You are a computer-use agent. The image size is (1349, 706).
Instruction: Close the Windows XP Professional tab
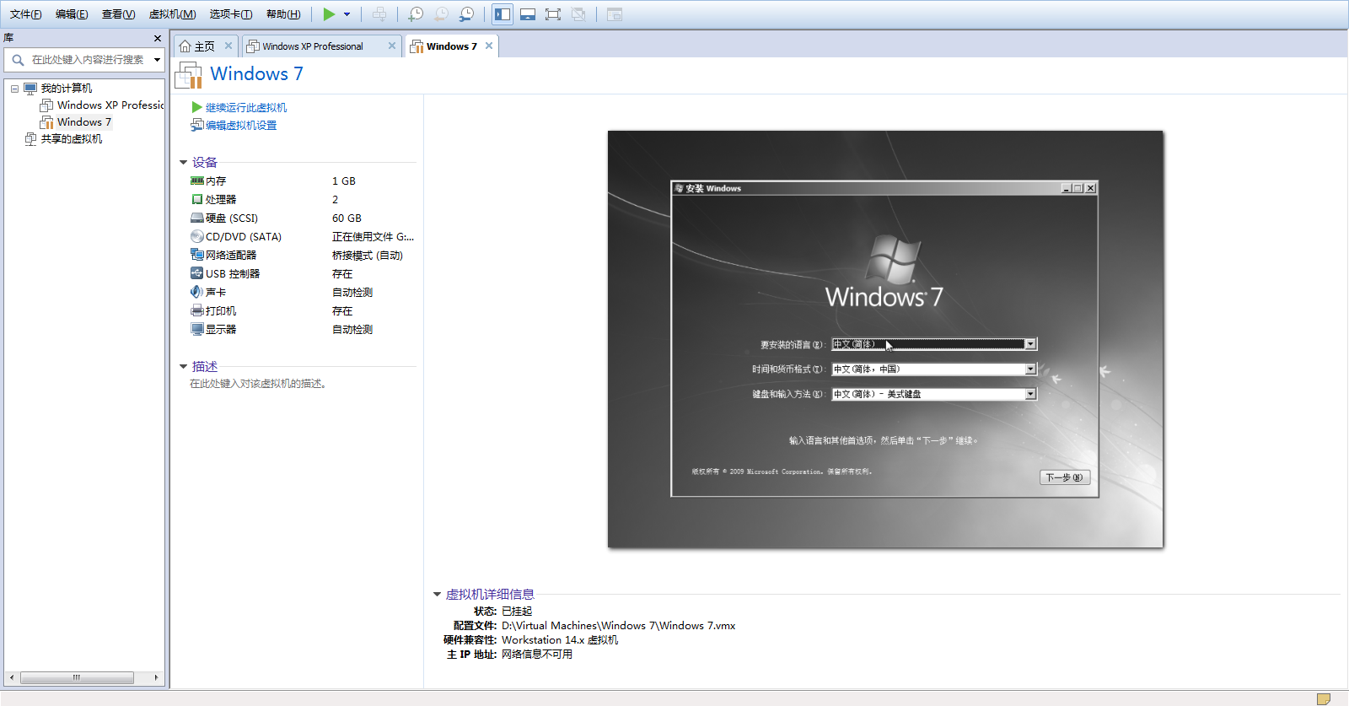click(x=391, y=46)
